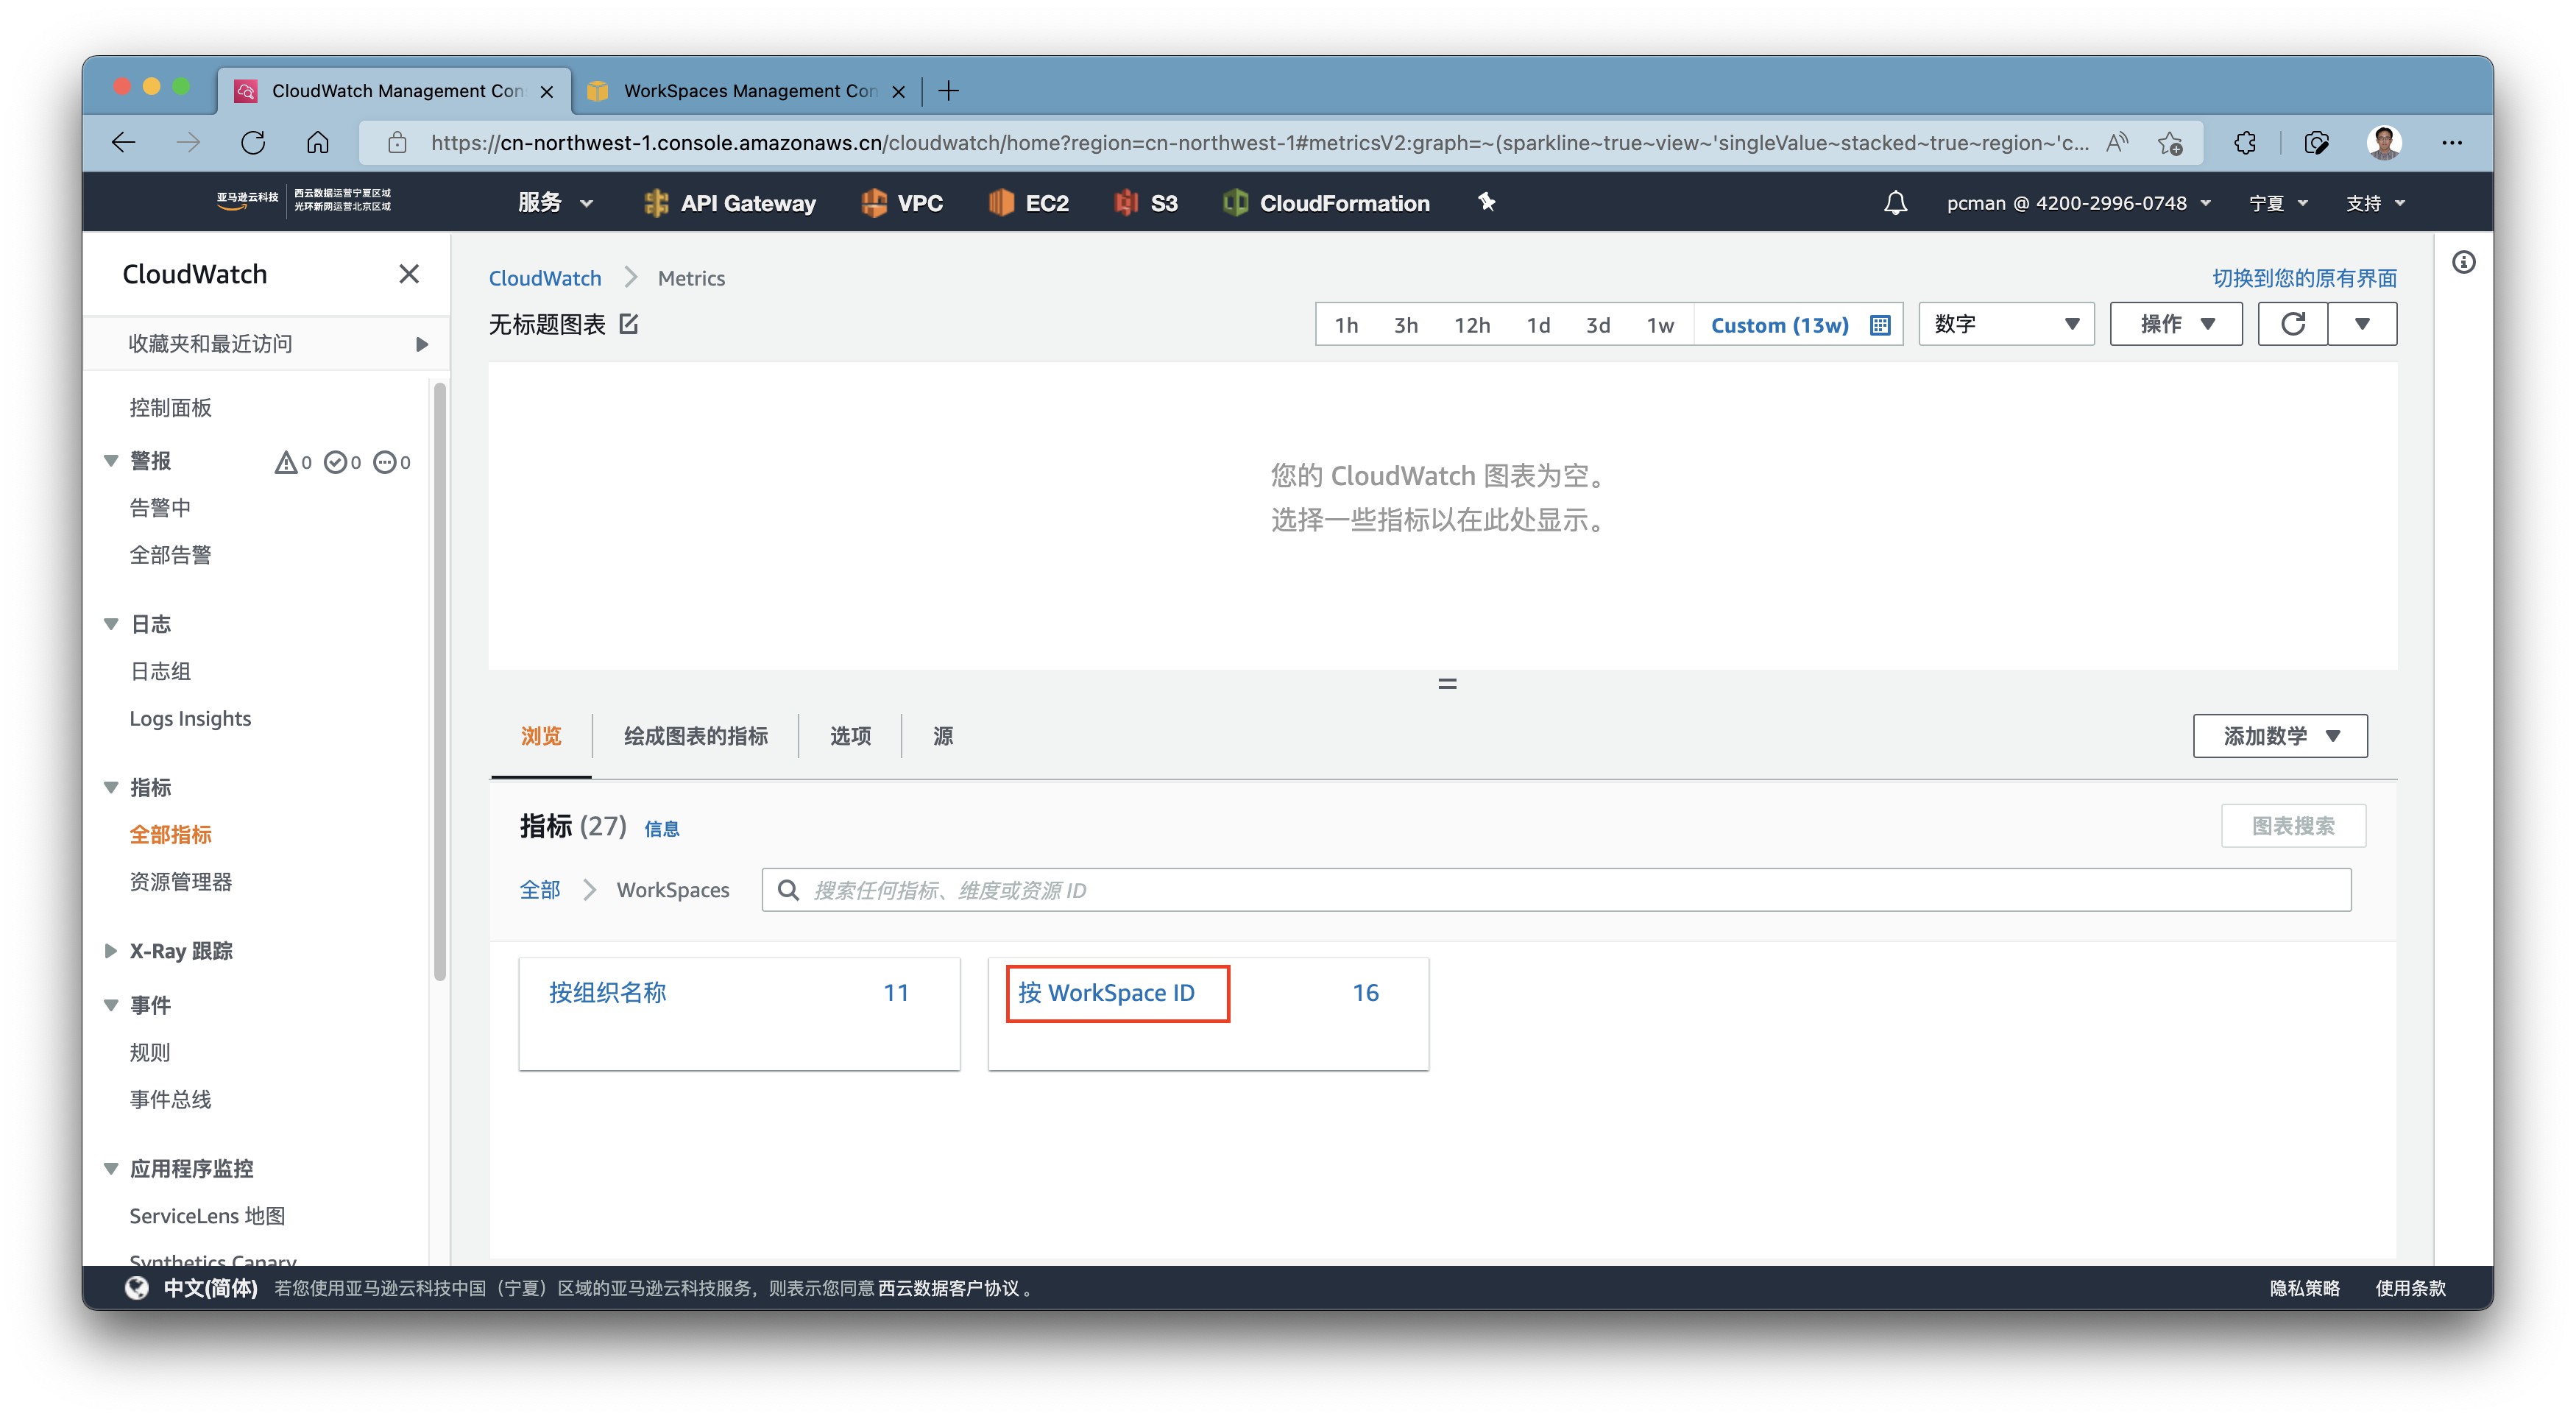Select the 1w time range
This screenshot has height=1419, width=2576.
(1659, 325)
